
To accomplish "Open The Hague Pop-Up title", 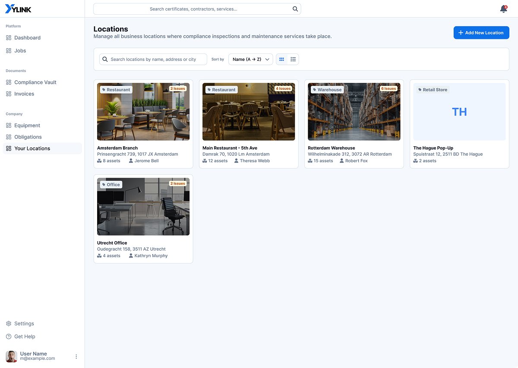I will point(433,148).
